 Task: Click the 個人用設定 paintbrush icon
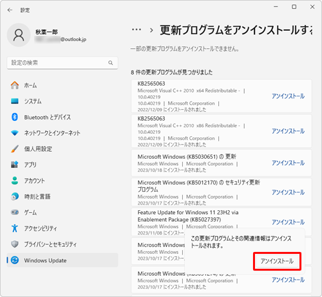[x=15, y=148]
